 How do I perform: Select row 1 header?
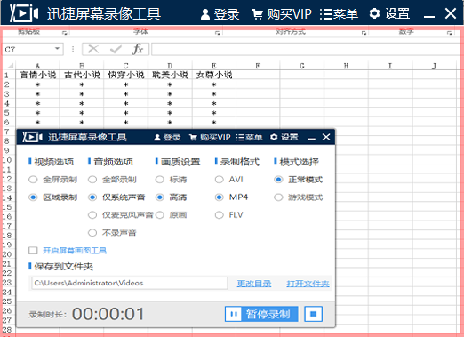pos(7,75)
